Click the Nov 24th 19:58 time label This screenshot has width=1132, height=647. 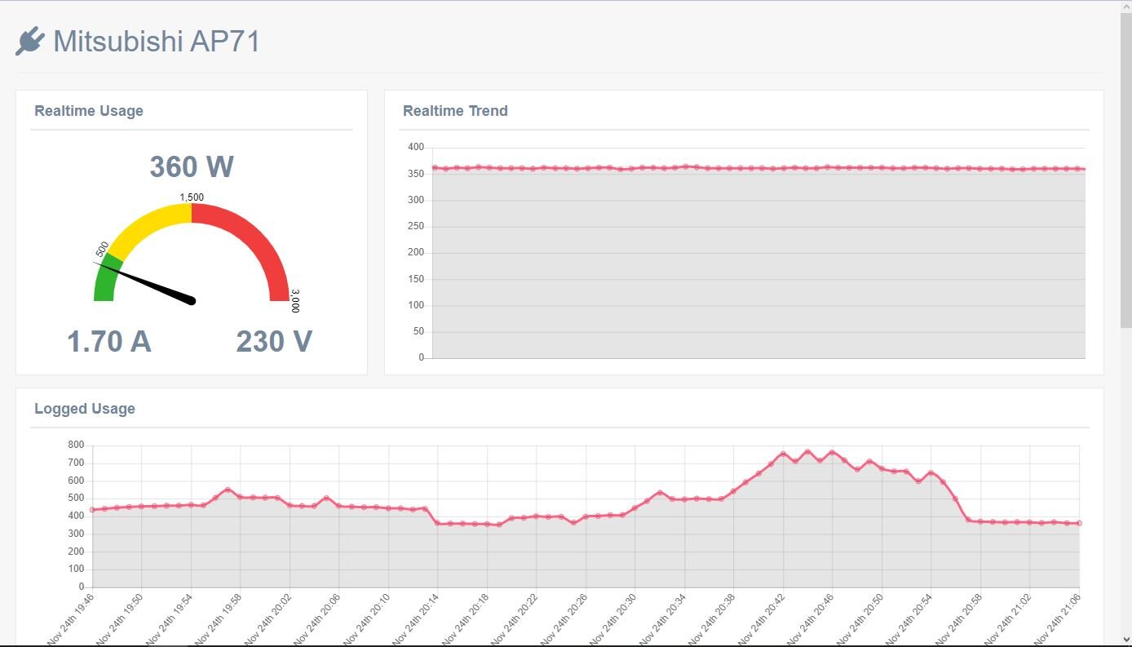218,619
